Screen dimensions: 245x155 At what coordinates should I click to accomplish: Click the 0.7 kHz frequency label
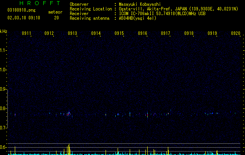point(3,128)
